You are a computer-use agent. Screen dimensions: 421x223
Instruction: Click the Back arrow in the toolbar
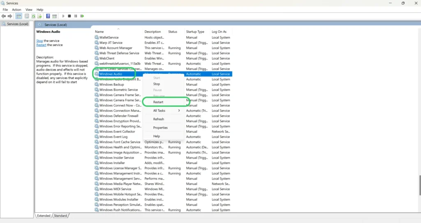coord(3,16)
